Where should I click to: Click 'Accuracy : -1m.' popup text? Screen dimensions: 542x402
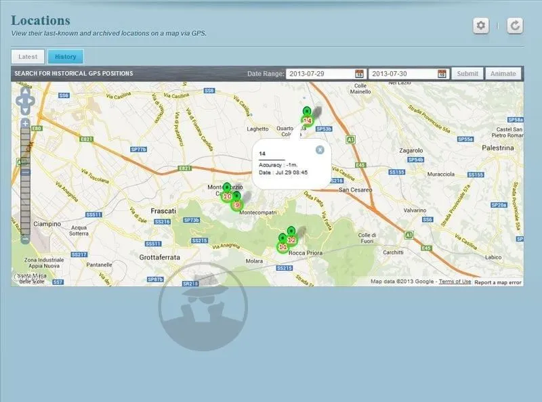click(x=278, y=164)
